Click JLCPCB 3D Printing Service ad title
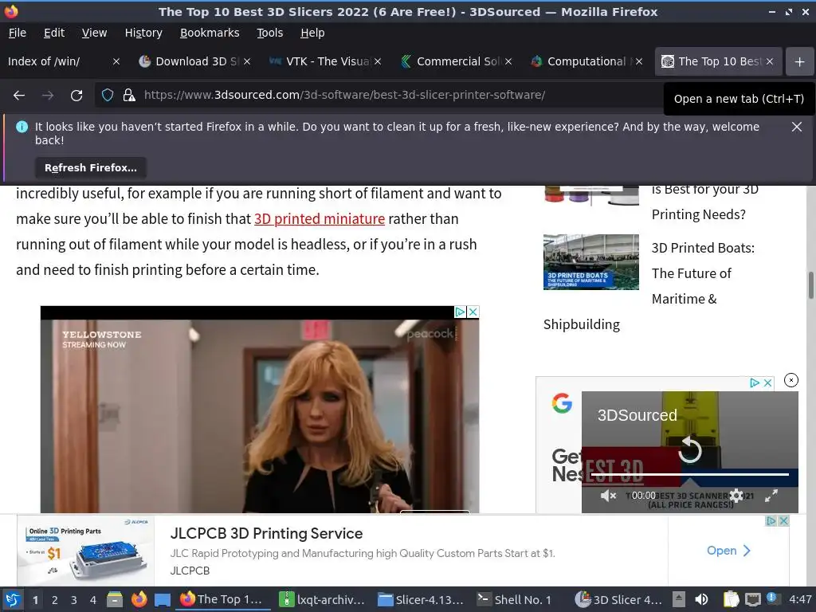The width and height of the screenshot is (816, 612). [266, 533]
